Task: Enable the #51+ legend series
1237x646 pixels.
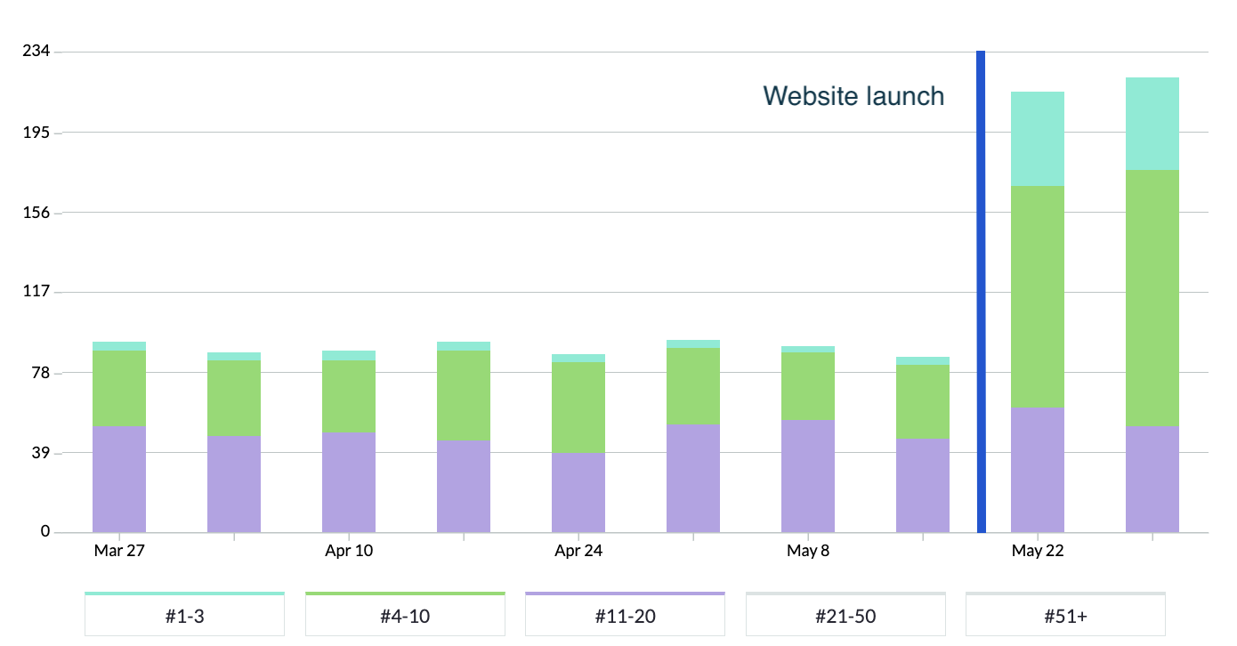Action: [x=1065, y=614]
